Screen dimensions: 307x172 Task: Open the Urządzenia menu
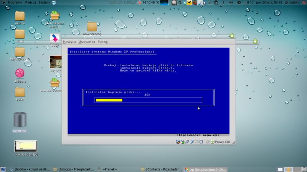click(x=87, y=42)
